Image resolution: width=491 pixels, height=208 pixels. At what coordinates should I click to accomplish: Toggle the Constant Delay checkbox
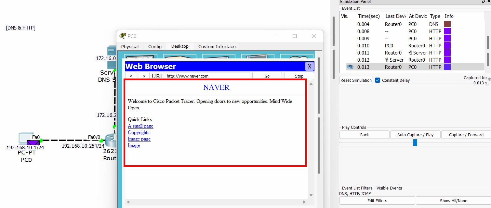pyautogui.click(x=378, y=80)
